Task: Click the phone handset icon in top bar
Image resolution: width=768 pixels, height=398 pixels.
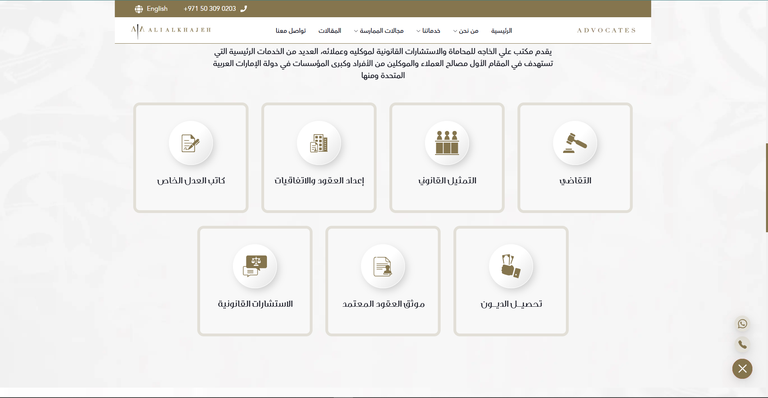Action: 244,9
